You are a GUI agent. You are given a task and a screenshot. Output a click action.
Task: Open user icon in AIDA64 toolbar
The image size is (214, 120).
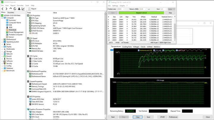[19, 9]
